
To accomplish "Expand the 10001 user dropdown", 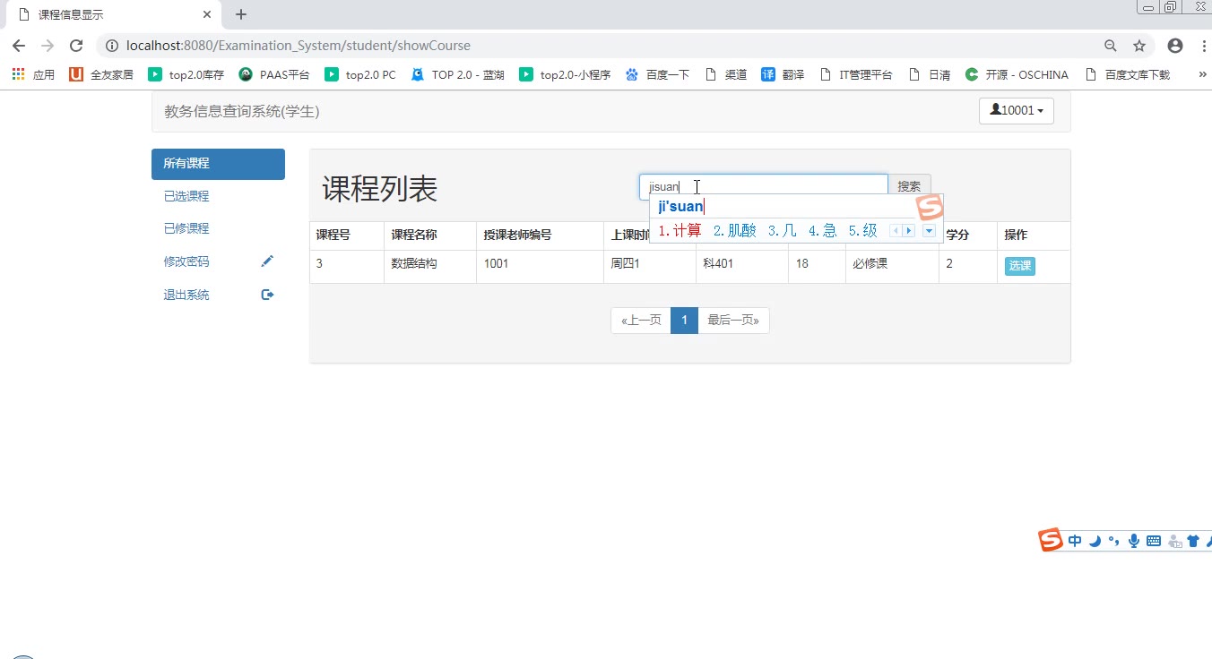I will [x=1016, y=111].
